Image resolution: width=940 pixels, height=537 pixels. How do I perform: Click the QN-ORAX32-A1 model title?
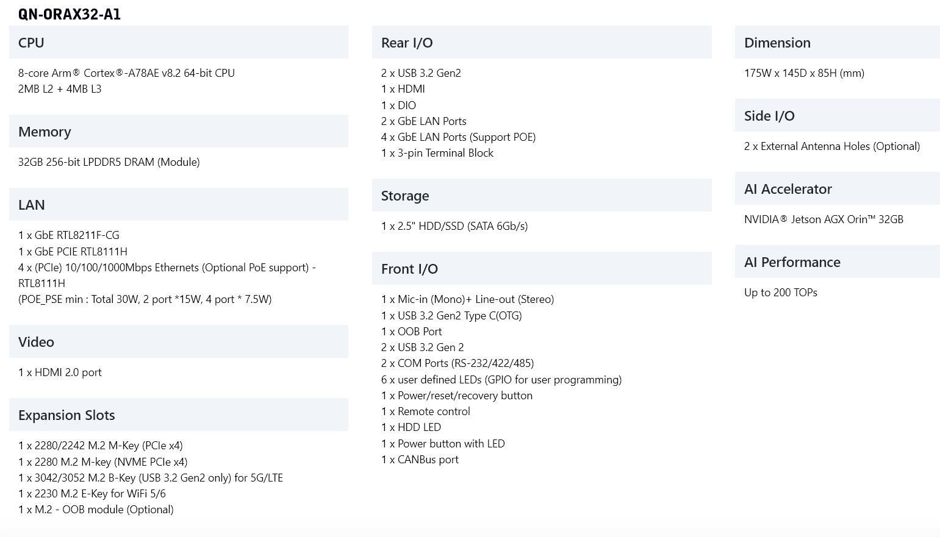(70, 14)
